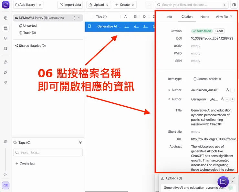Remove the Jauhiainen author with minus
239x192 pixels.
[x=232, y=90]
